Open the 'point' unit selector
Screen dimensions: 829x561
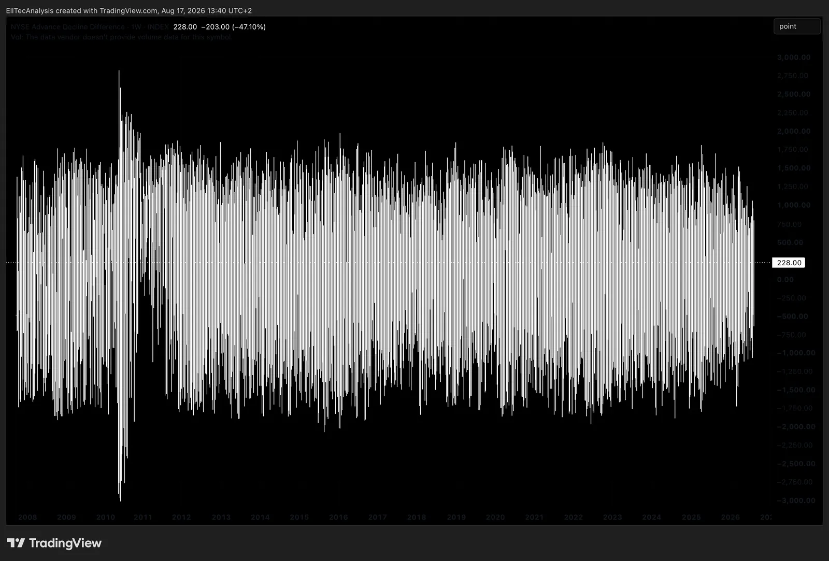797,26
